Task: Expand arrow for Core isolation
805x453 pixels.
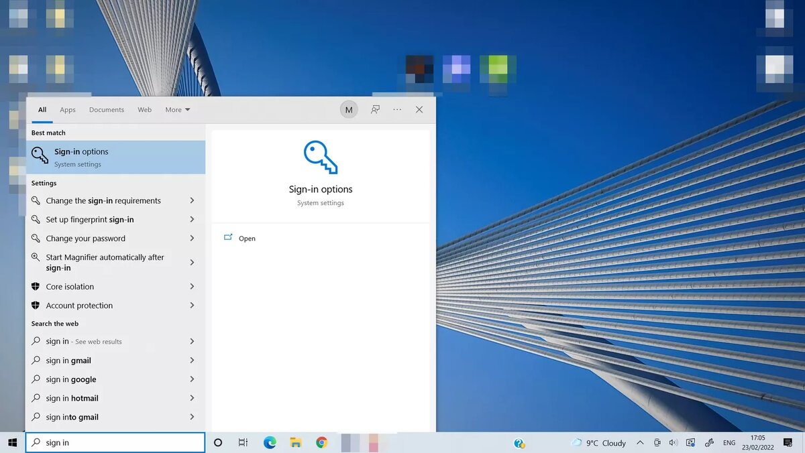Action: click(192, 286)
